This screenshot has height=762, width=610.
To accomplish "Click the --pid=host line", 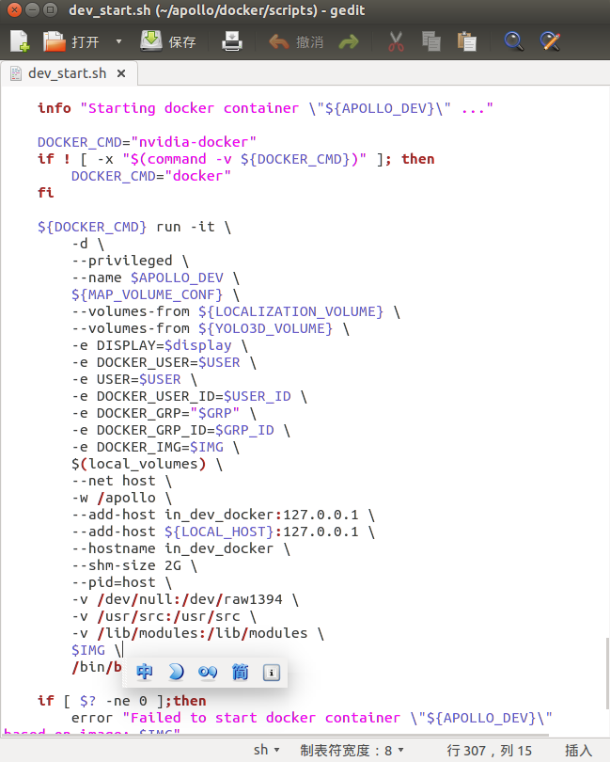I will pyautogui.click(x=121, y=582).
